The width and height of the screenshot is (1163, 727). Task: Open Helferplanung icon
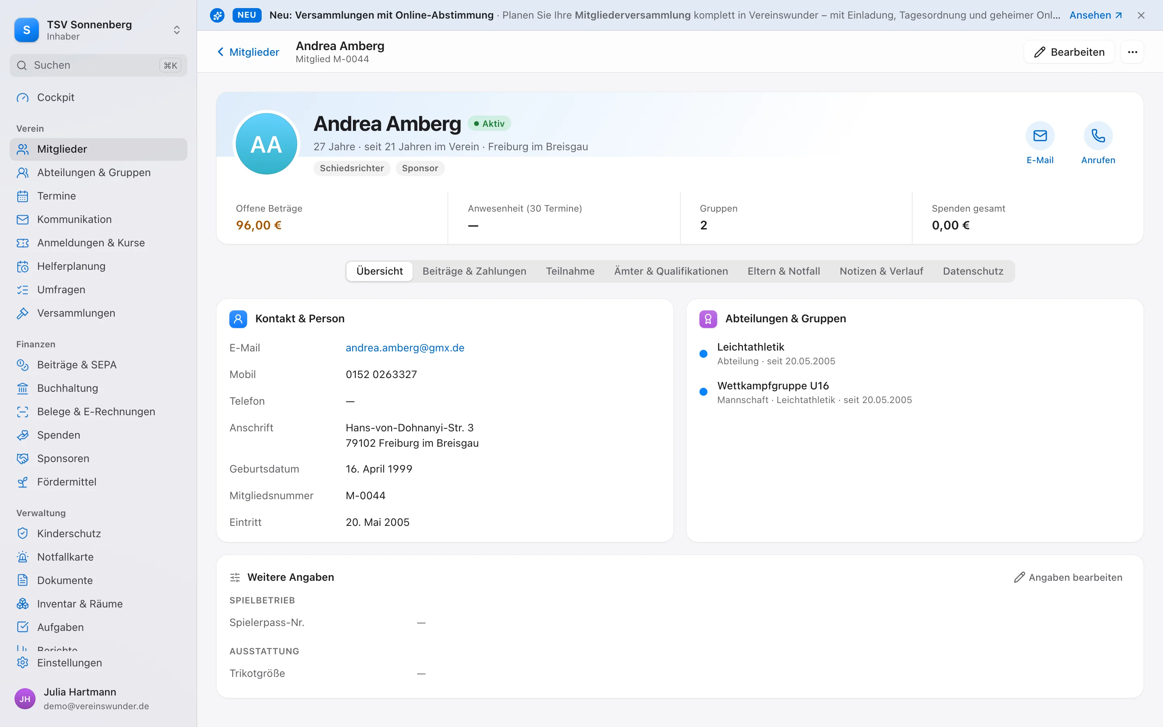click(x=23, y=267)
